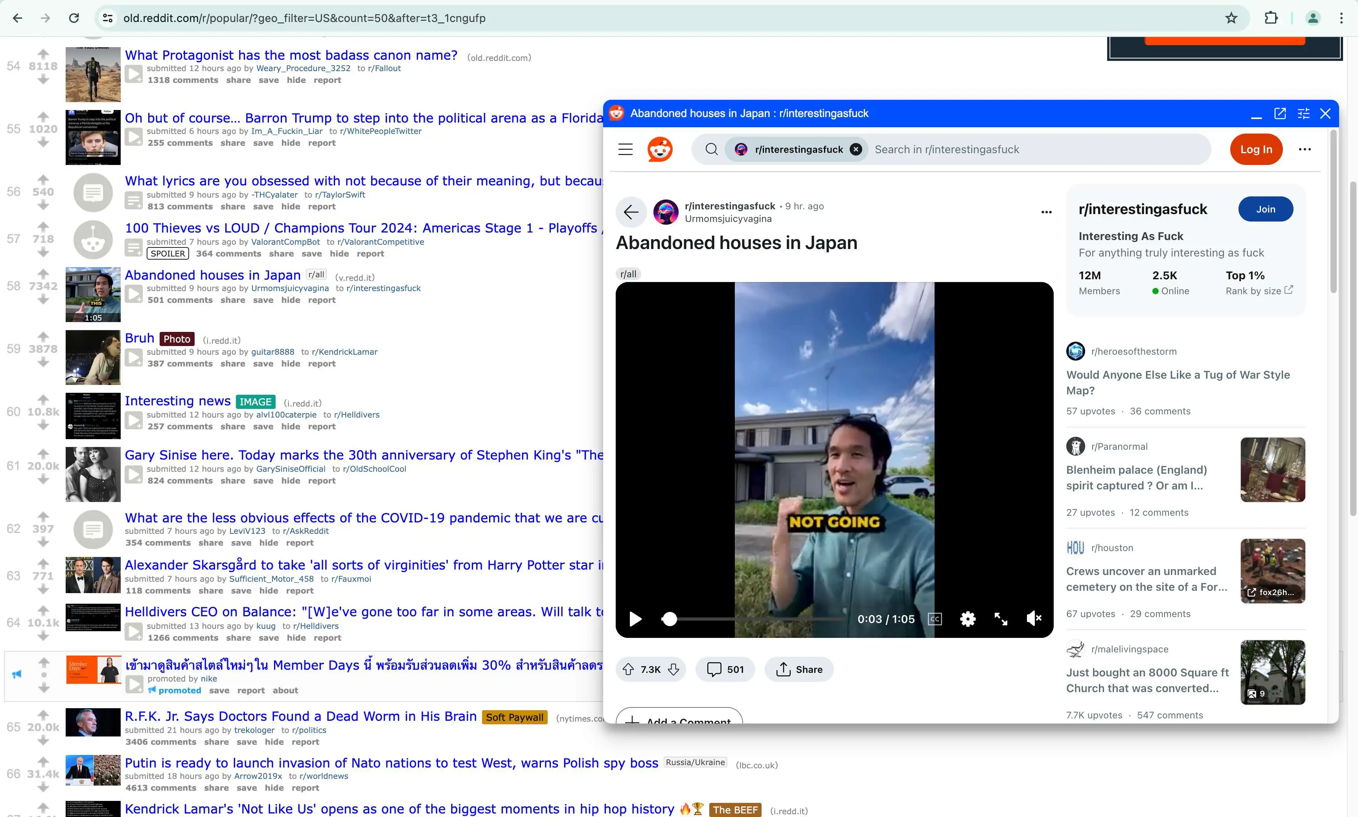
Task: Open the Chrome profile avatar
Action: (1313, 18)
